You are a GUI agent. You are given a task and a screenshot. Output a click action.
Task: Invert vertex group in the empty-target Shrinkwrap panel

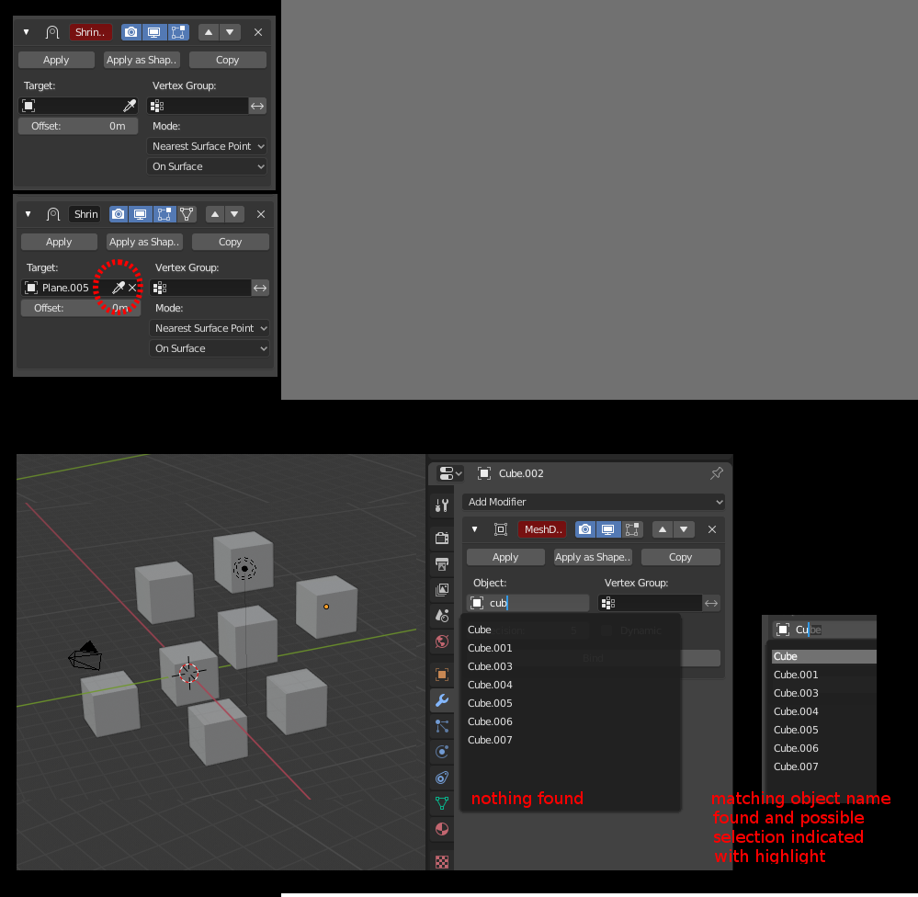(257, 106)
